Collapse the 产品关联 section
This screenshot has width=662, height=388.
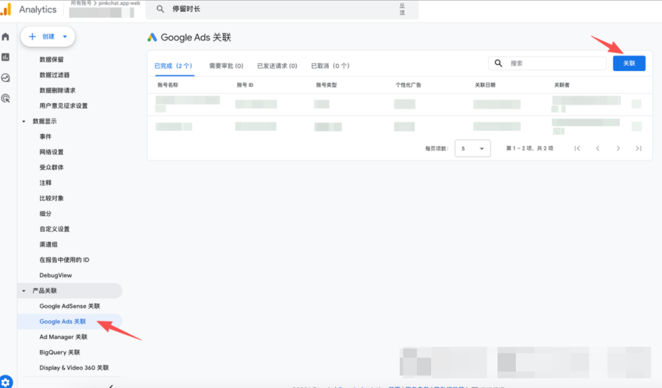pos(24,290)
